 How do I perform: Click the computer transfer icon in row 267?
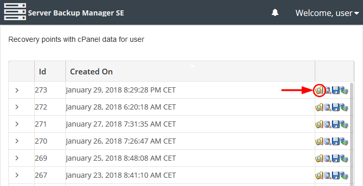pyautogui.click(x=344, y=175)
